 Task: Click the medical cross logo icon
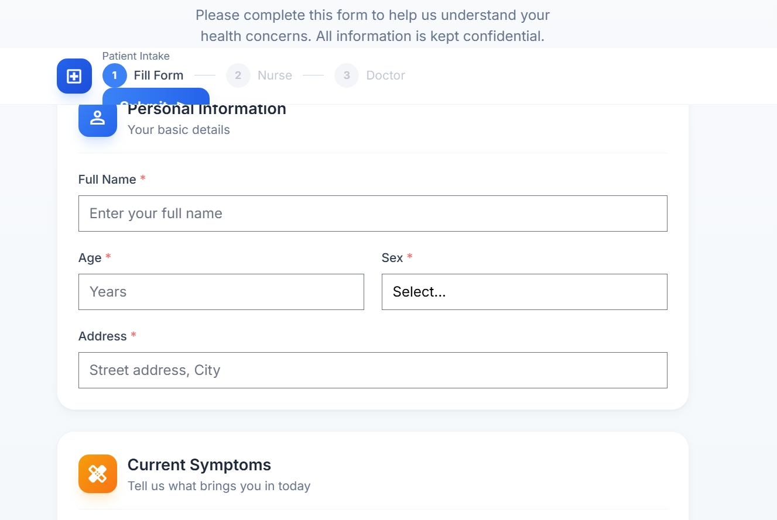[x=74, y=76]
